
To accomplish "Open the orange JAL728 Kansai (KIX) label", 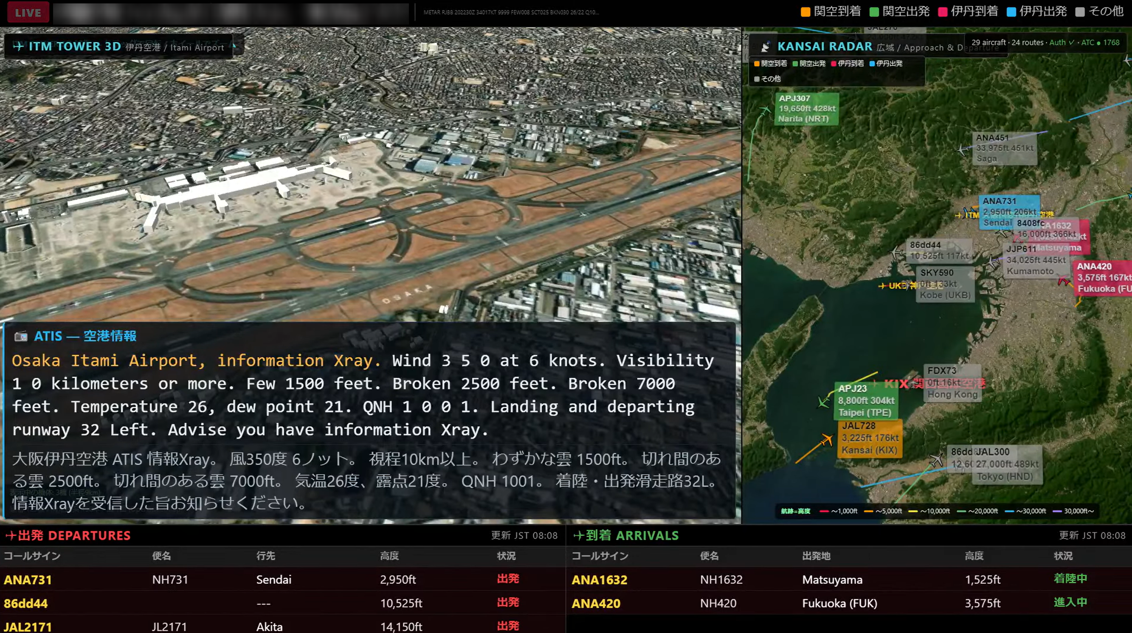I will (x=870, y=438).
